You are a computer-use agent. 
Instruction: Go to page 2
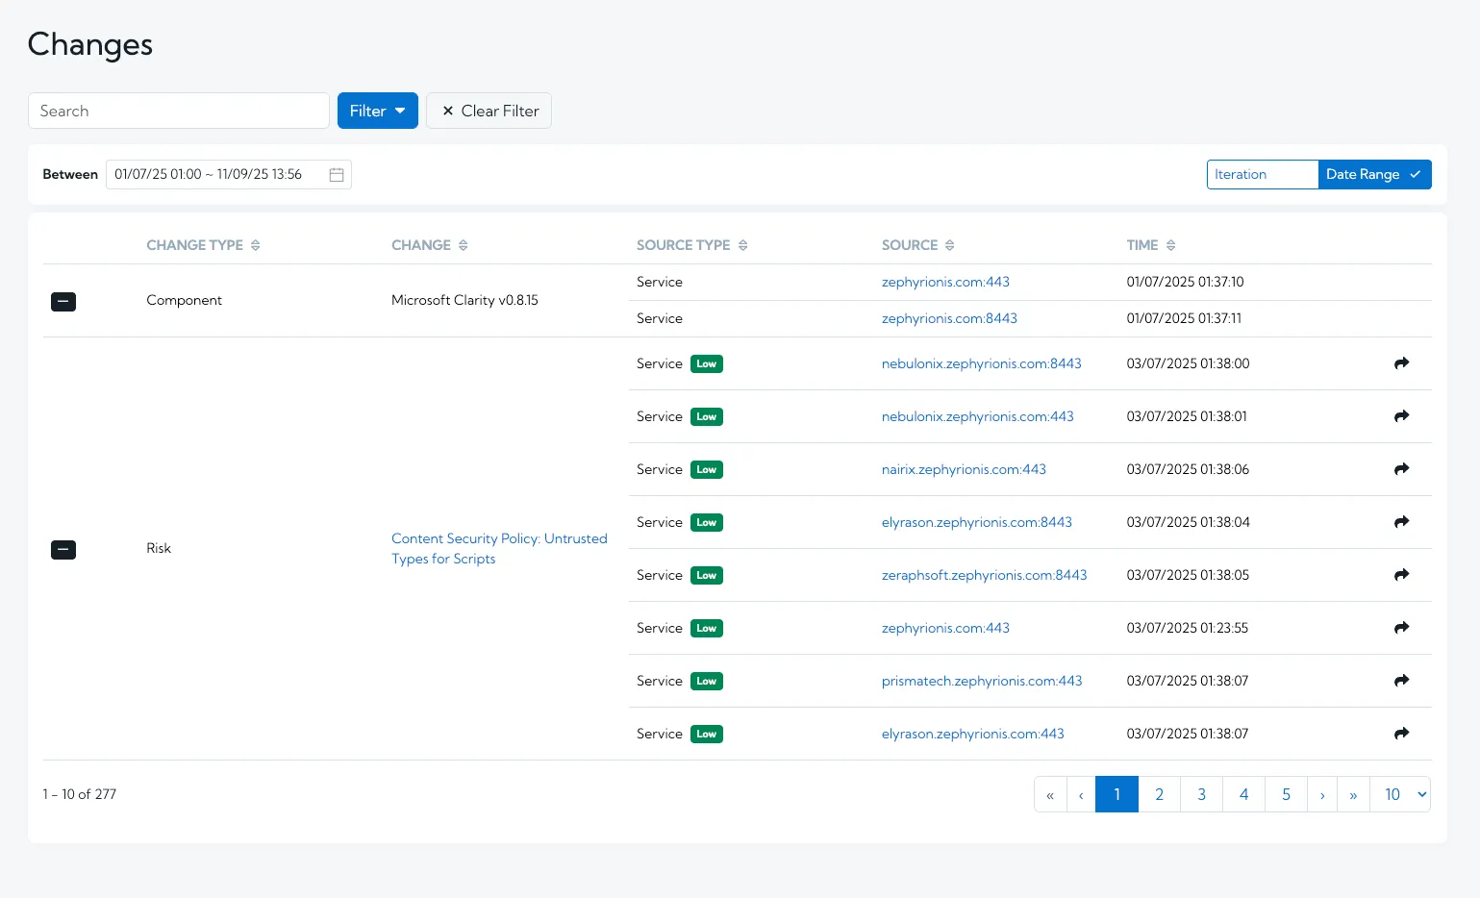tap(1160, 794)
